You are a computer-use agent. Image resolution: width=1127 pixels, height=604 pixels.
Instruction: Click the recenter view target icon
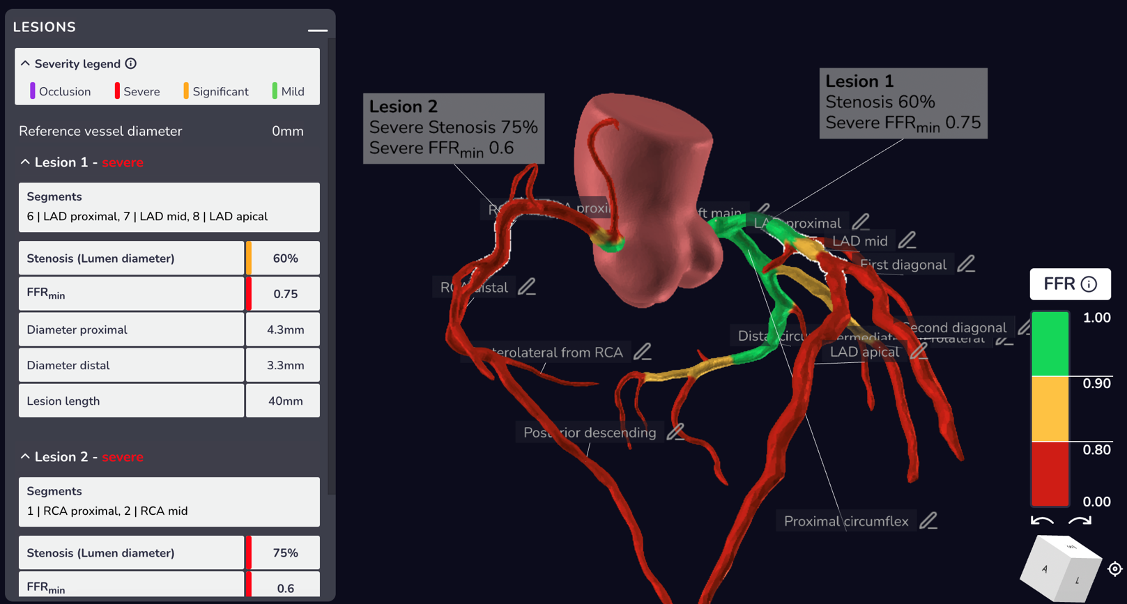click(1114, 569)
